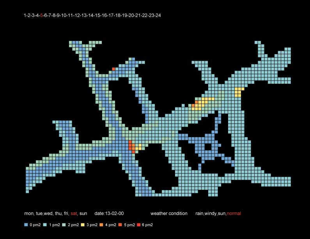Select the highlighted sat day
The width and height of the screenshot is (310, 239).
[74, 214]
